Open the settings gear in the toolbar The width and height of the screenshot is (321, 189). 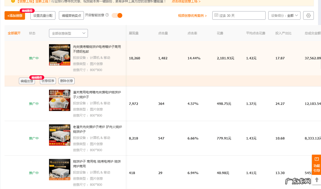(308, 15)
